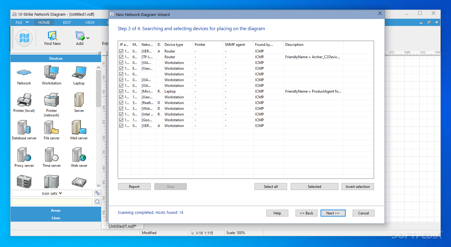Open the FILE menu dropdown
Screen dimensions: 451x247
[22, 22]
